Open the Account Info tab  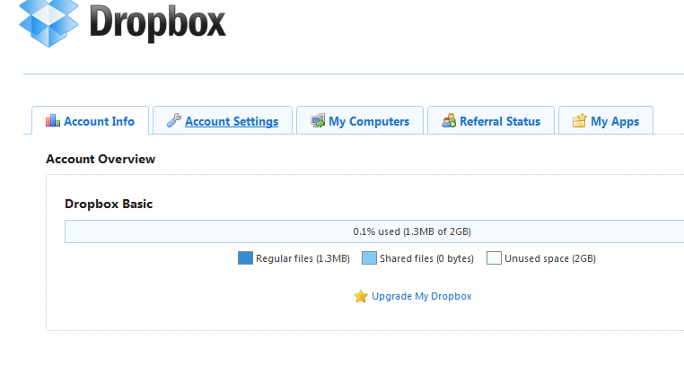click(91, 121)
